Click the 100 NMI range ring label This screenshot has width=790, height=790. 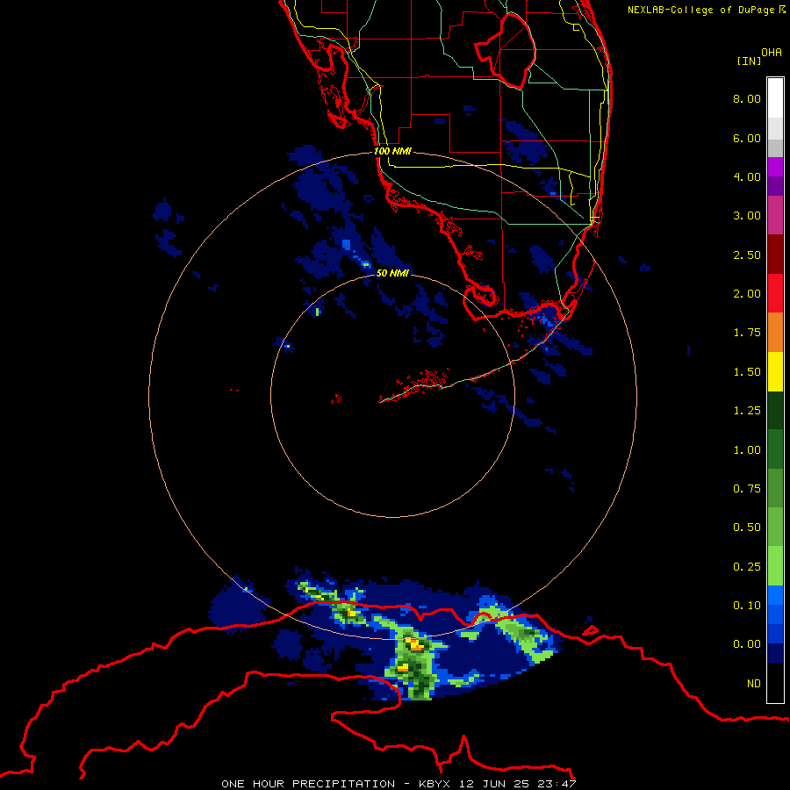click(392, 151)
